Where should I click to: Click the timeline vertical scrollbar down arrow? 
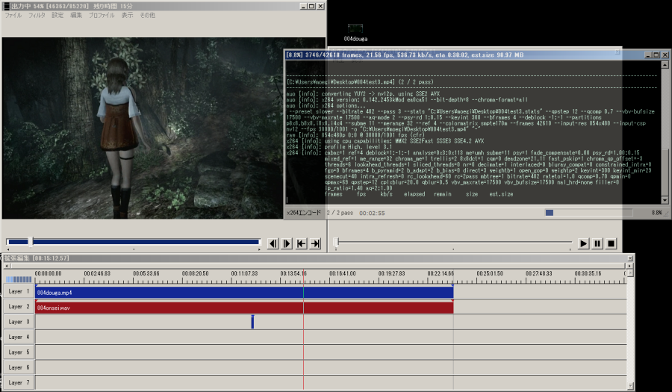pos(630,385)
